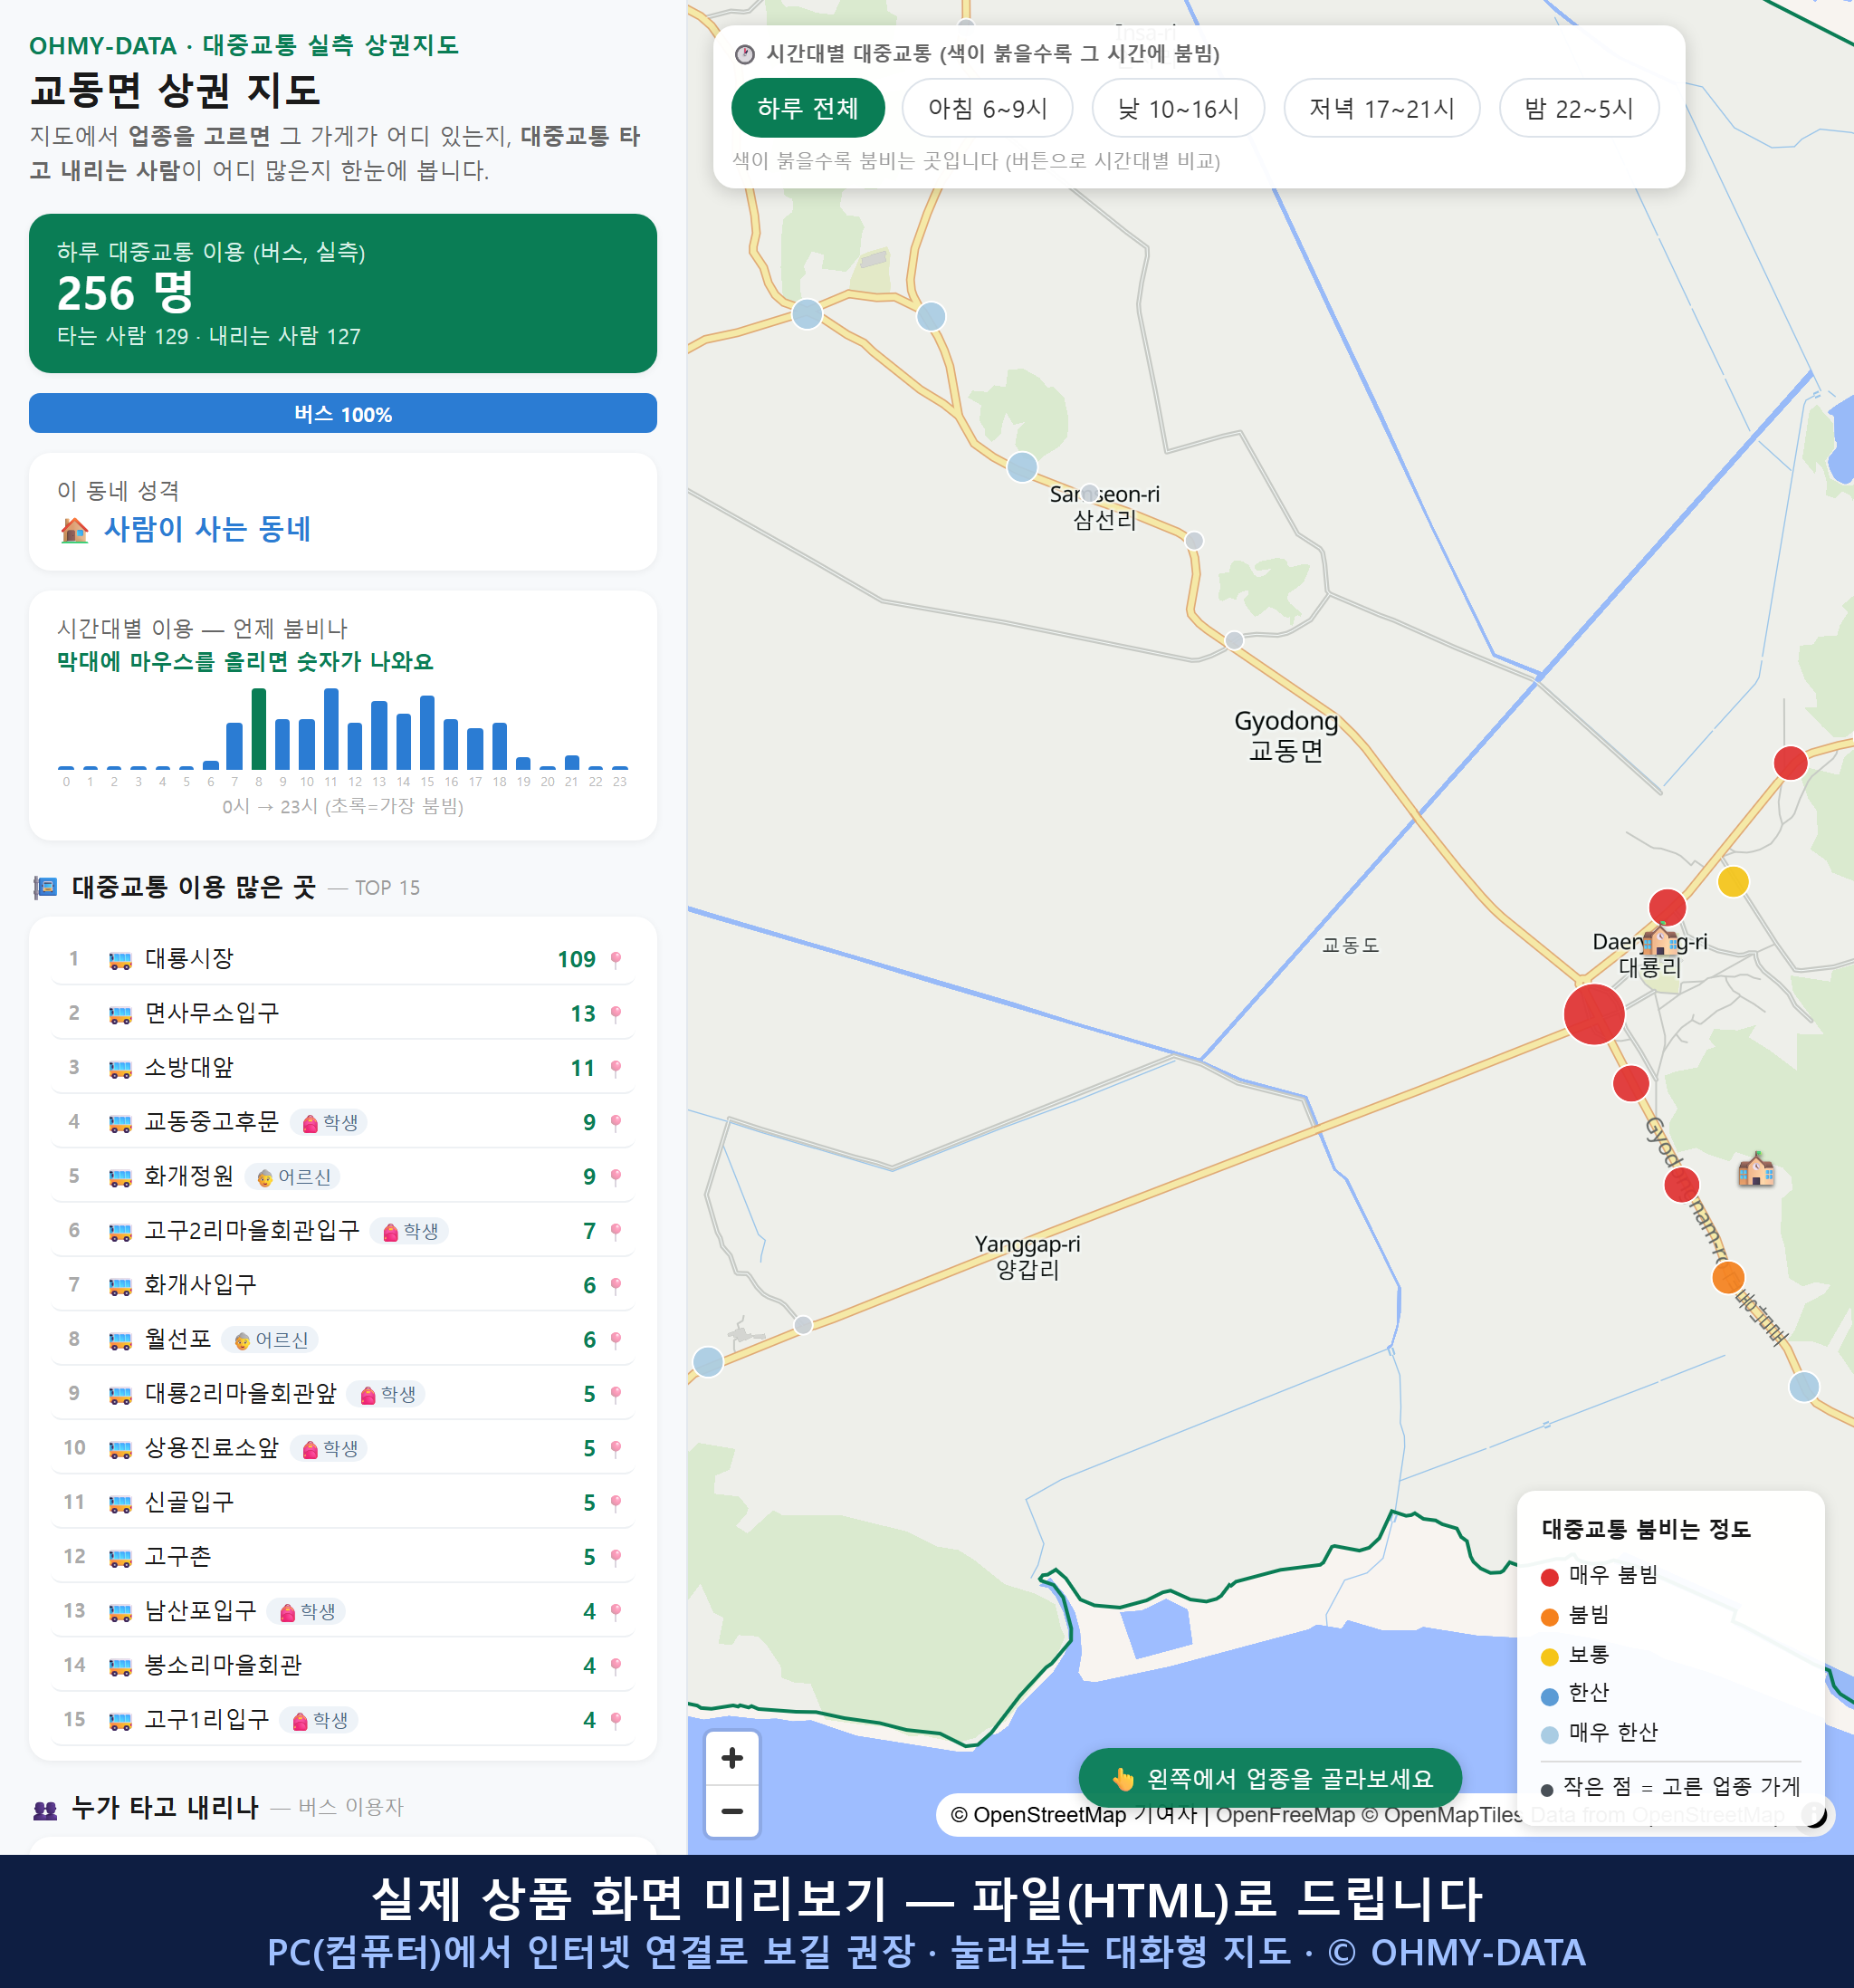Screen dimensions: 1854x1988
Task: Zoom in the map with plus button
Action: (x=731, y=1758)
